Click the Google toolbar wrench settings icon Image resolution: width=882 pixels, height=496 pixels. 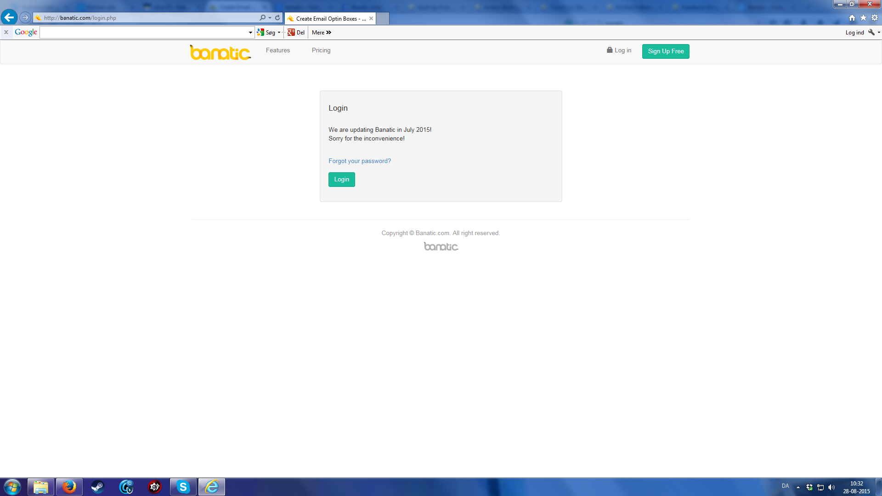(871, 32)
